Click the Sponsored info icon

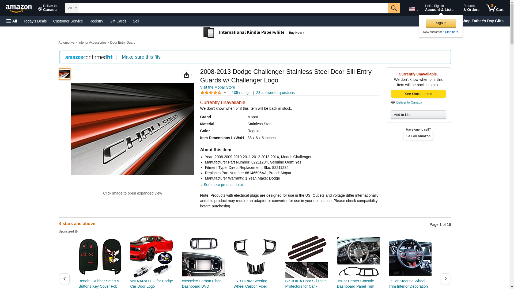[76, 232]
